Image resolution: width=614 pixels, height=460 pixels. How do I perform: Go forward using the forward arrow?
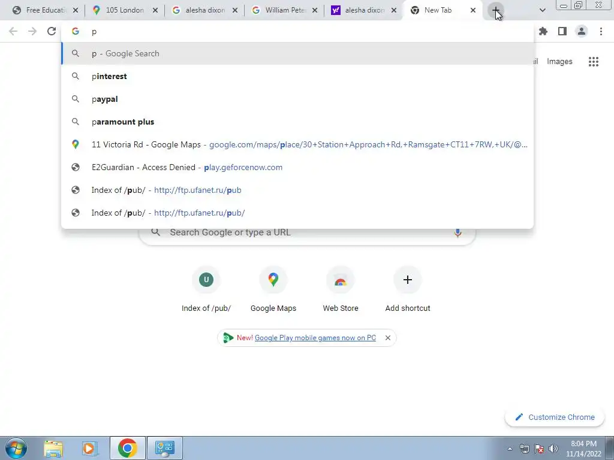point(32,31)
